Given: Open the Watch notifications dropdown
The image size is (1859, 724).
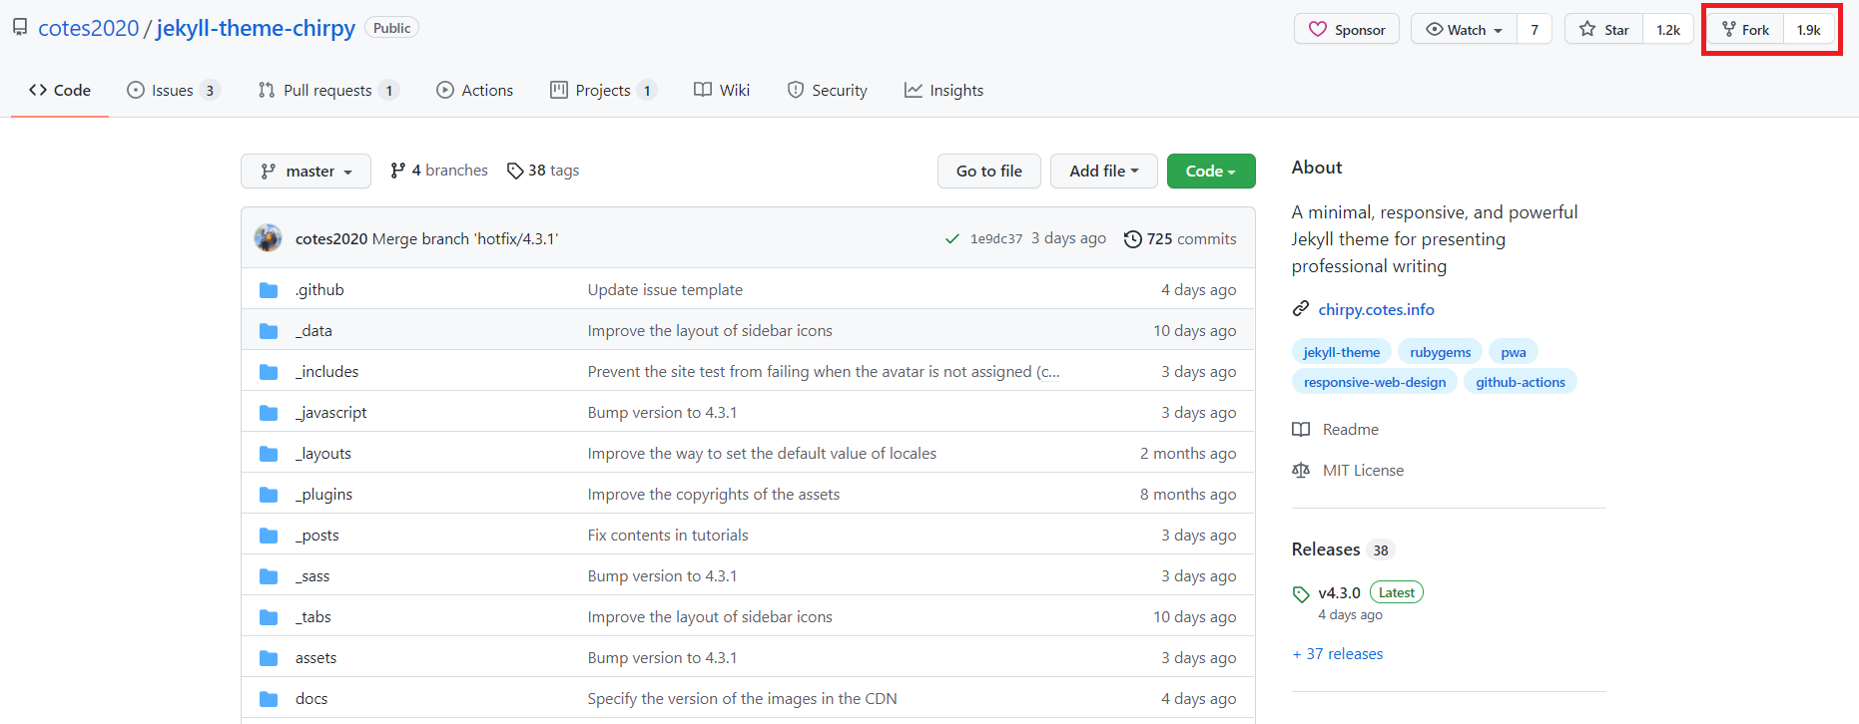Looking at the screenshot, I should 1464,30.
